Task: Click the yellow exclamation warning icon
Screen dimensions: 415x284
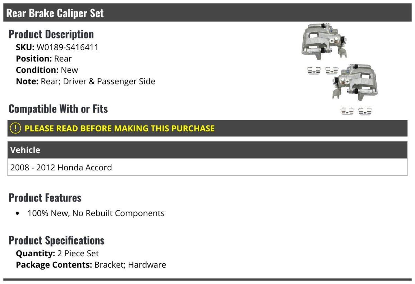Action: pos(16,128)
